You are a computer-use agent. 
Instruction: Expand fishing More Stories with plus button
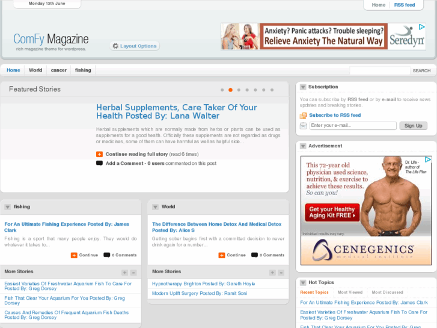tap(124, 273)
